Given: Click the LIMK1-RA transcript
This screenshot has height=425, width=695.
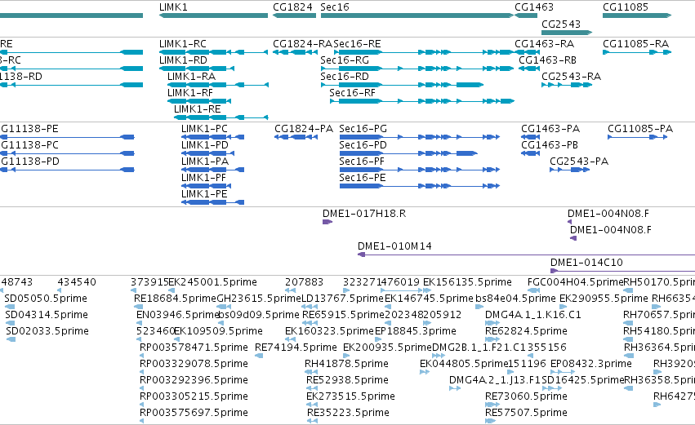Looking at the screenshot, I should [x=217, y=85].
